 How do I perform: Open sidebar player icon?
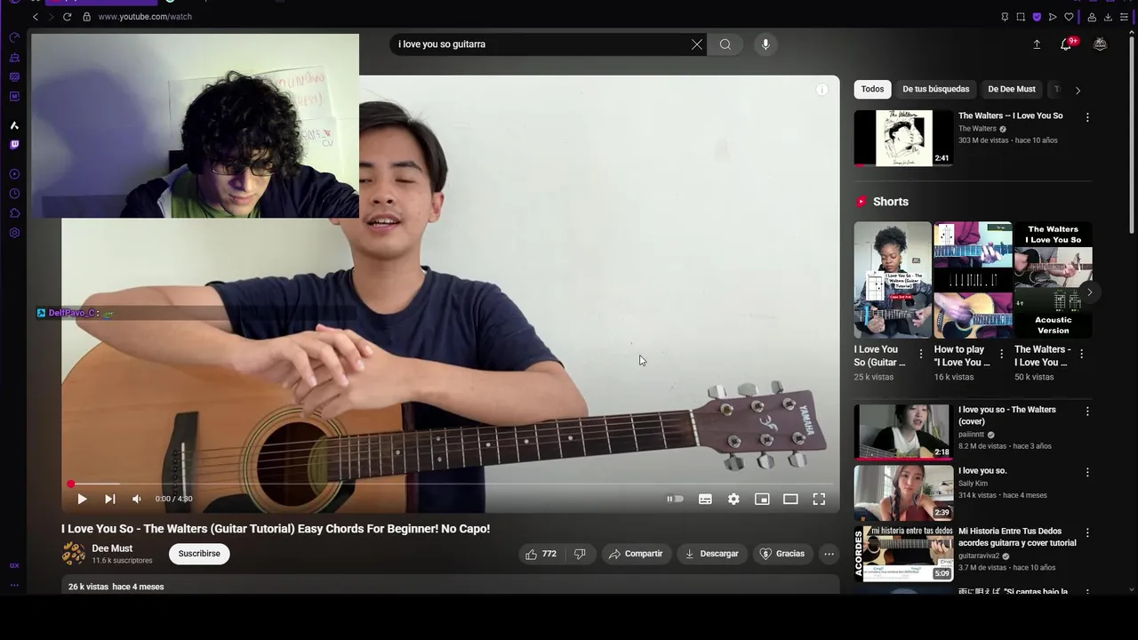coord(14,174)
